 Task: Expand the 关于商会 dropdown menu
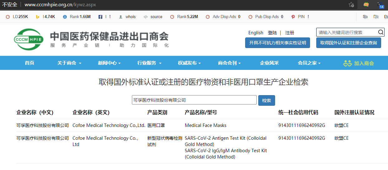(69, 63)
